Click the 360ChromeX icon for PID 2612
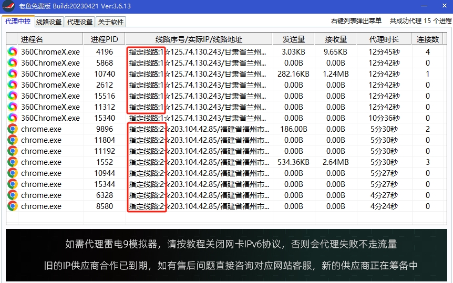Screen dimensions: 453x283 pyautogui.click(x=13, y=85)
